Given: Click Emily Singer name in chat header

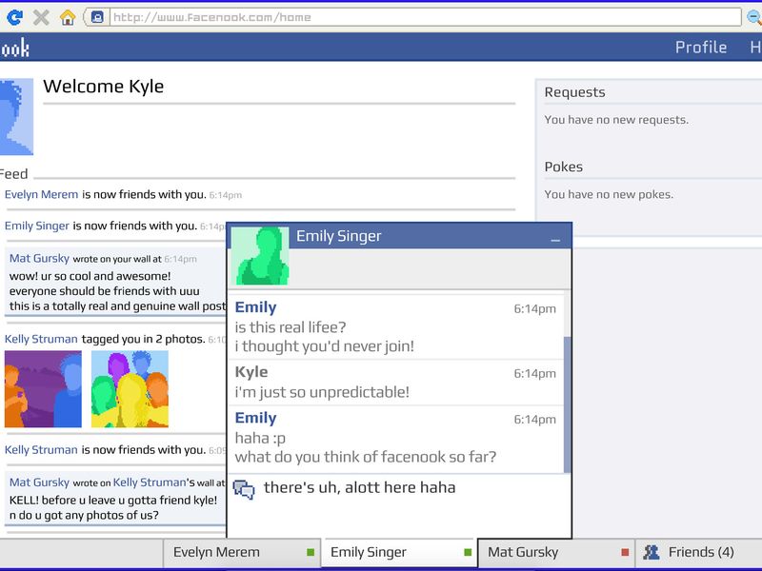Looking at the screenshot, I should pos(339,236).
